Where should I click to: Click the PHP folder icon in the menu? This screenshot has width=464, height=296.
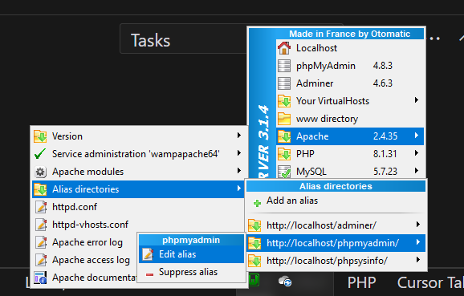(x=284, y=154)
